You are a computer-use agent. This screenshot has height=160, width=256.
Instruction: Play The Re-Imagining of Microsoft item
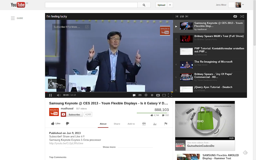[209, 64]
